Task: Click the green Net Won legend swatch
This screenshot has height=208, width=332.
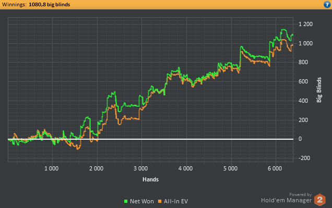Action: point(126,201)
